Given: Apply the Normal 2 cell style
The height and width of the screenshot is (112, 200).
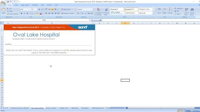Looking at the screenshot, I should coord(117,9).
